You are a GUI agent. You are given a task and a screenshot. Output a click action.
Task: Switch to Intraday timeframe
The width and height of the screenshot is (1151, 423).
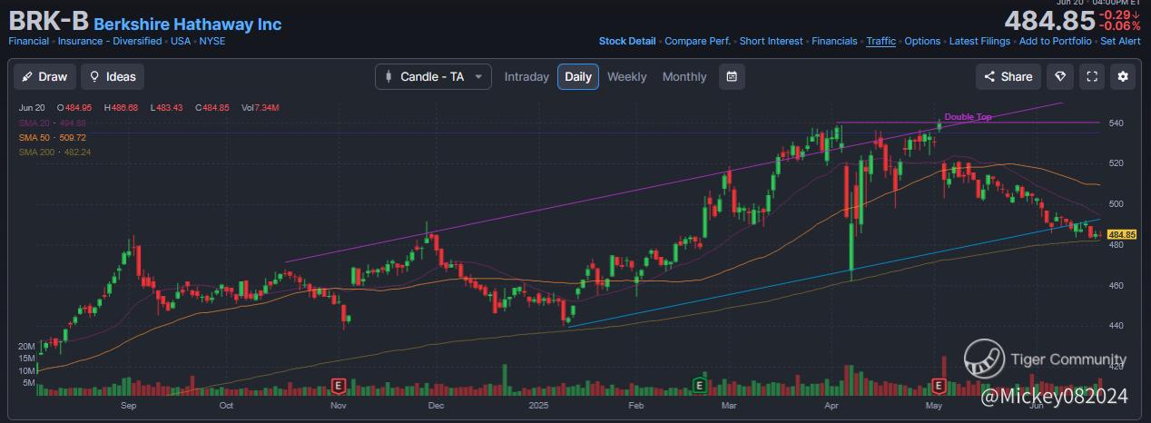pyautogui.click(x=526, y=77)
